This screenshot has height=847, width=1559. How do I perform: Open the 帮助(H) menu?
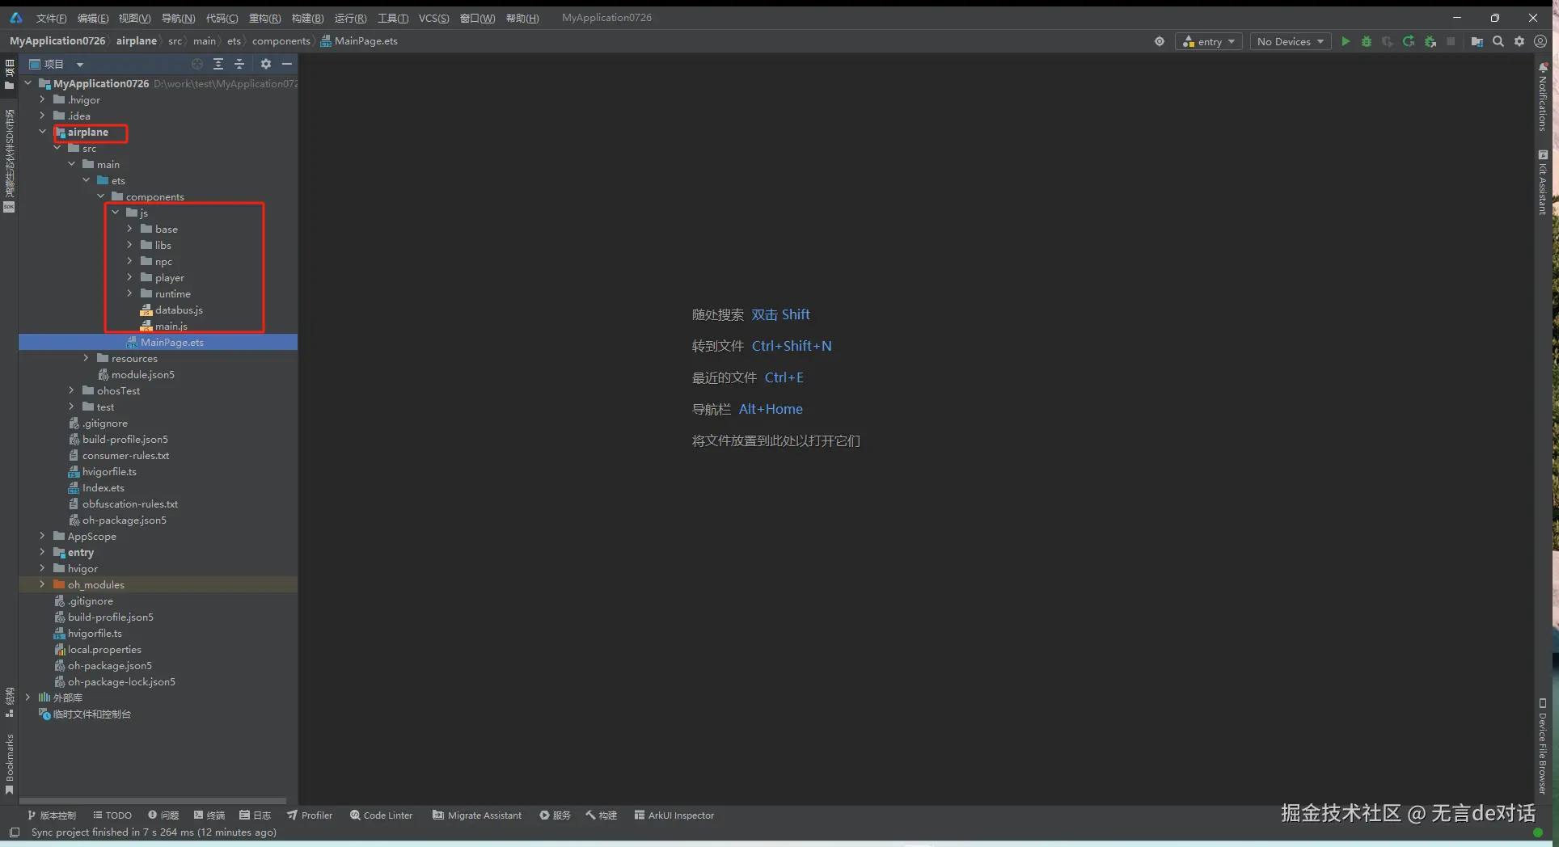click(522, 18)
